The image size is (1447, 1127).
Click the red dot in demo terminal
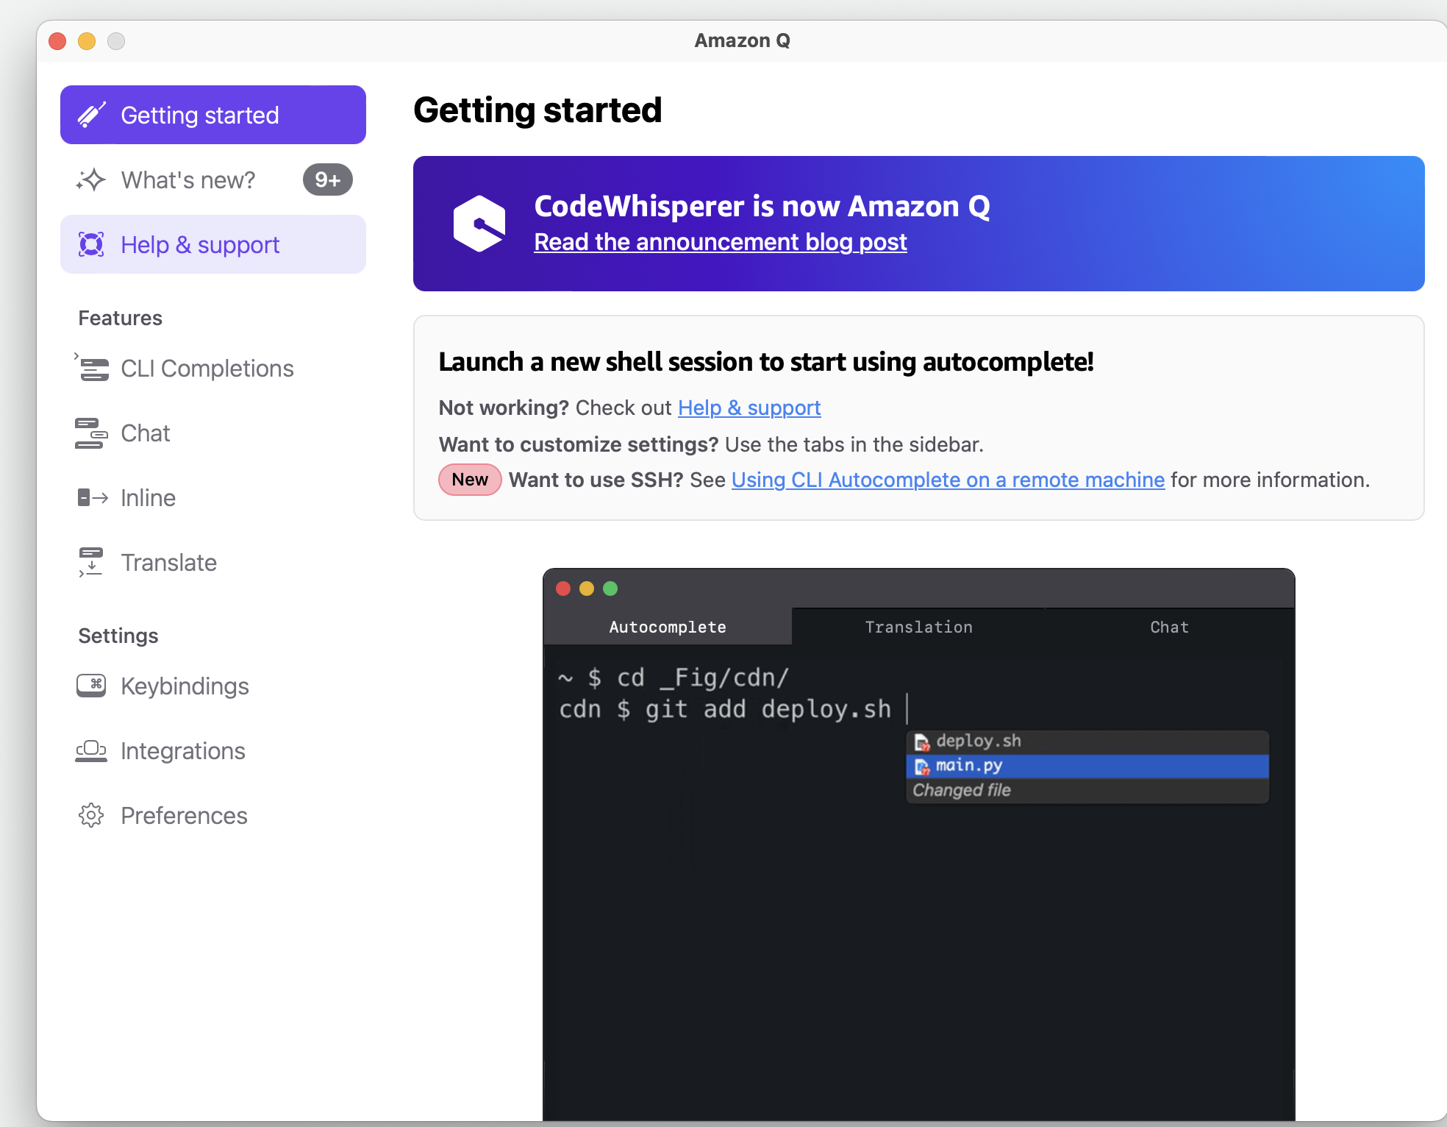click(563, 589)
